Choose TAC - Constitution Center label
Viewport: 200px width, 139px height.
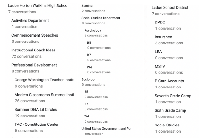(36, 125)
